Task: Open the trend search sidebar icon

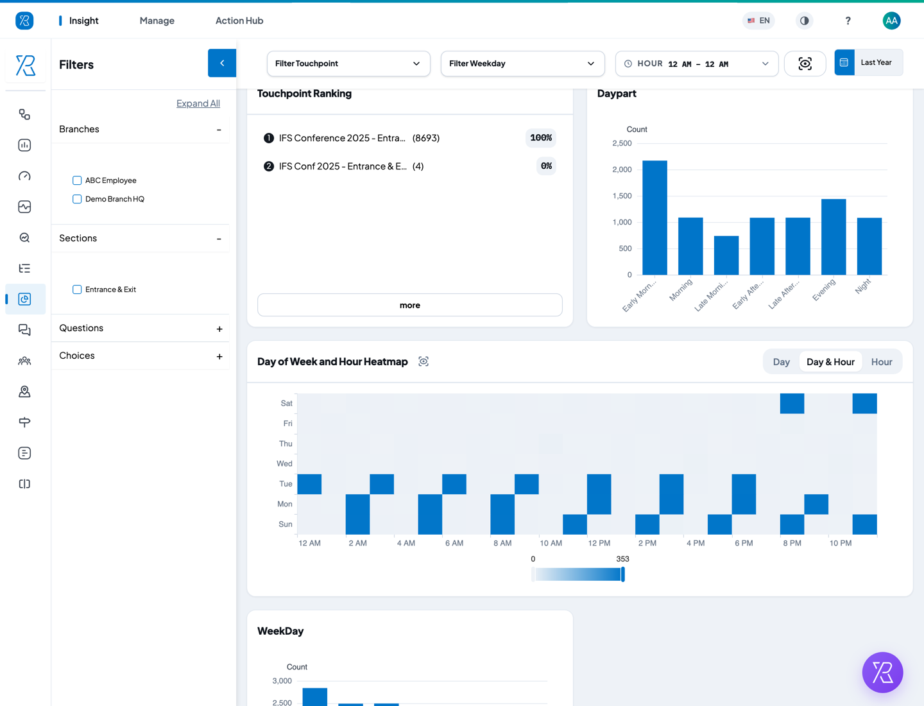Action: pos(24,237)
